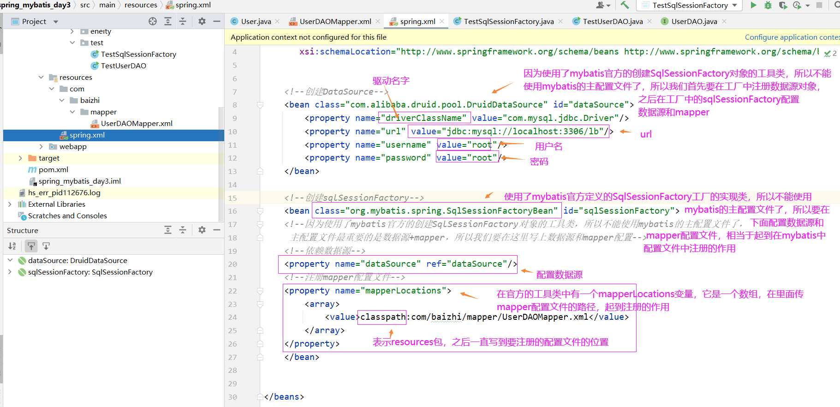Close the TestSqlSessionFactory.java tab
840x407 pixels.
coord(560,21)
